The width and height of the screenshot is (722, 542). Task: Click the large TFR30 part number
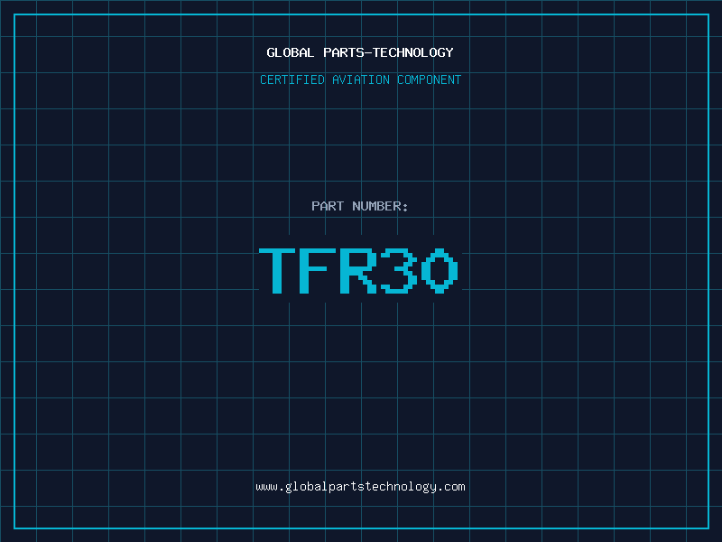pyautogui.click(x=358, y=271)
